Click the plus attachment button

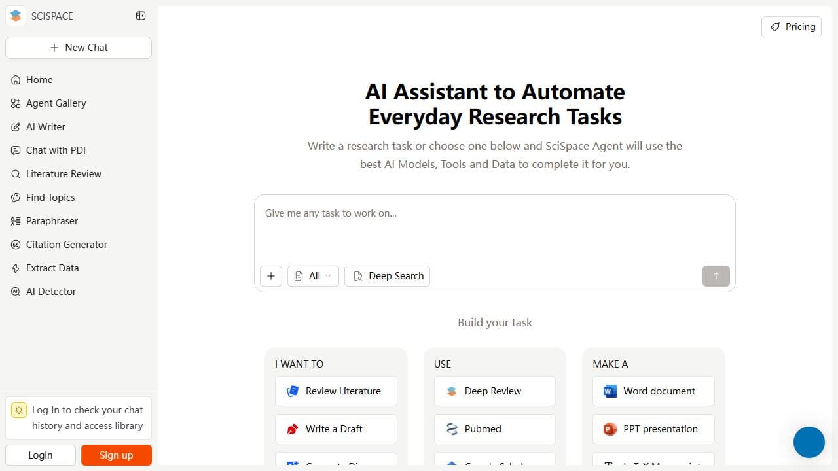tap(271, 276)
